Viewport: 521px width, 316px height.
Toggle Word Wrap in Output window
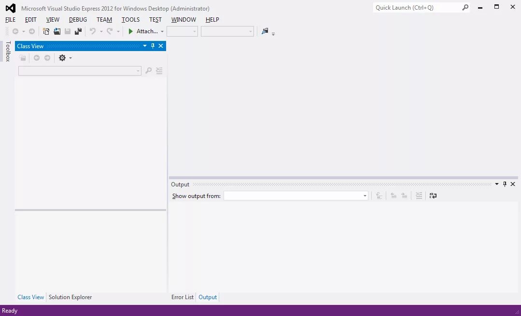point(433,196)
